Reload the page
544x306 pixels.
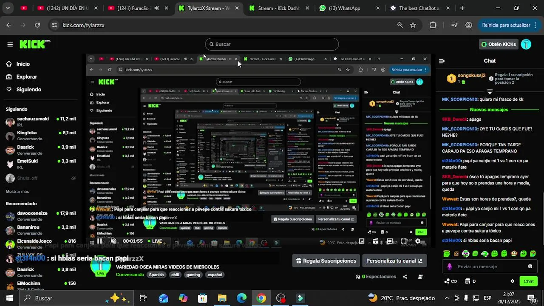pos(37,25)
